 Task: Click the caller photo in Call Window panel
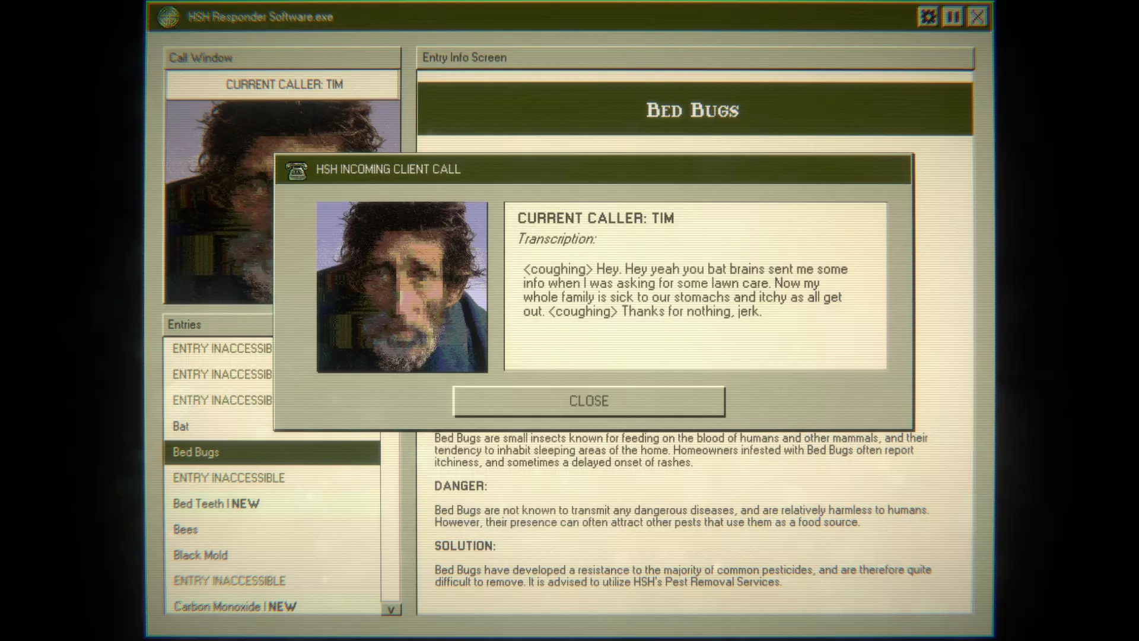[218, 202]
